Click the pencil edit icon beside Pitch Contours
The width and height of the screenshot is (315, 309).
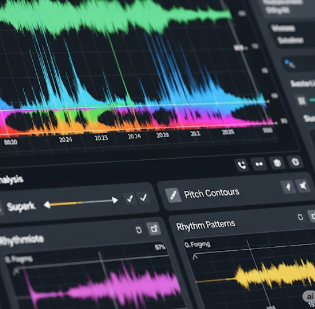tap(173, 195)
